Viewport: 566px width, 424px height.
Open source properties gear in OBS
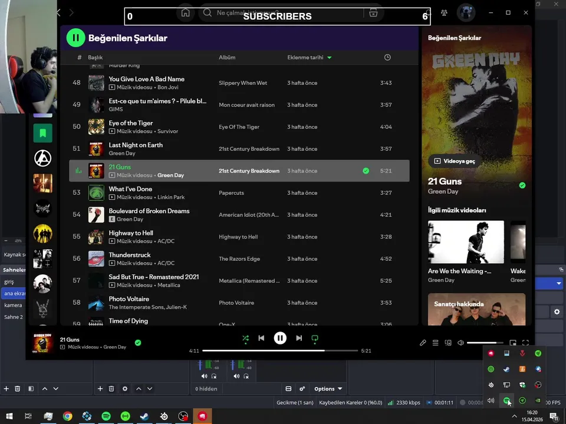coord(125,389)
